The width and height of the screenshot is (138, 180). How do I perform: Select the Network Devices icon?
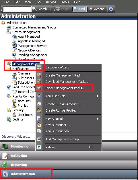14,50
